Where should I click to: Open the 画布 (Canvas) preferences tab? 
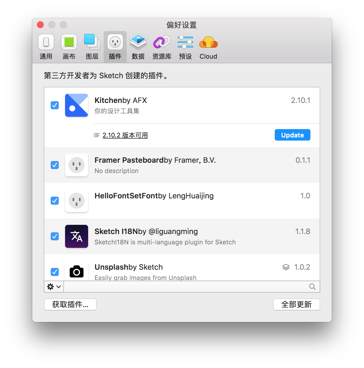click(x=69, y=47)
